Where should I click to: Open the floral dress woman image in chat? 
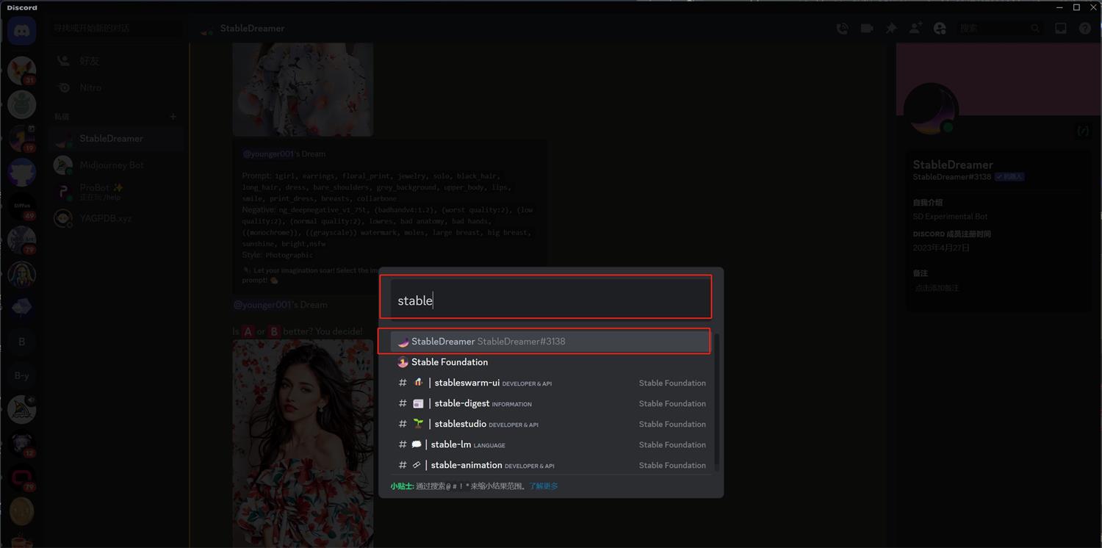pyautogui.click(x=303, y=443)
